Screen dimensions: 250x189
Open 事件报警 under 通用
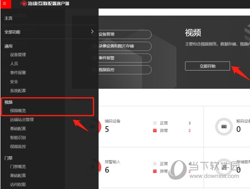(18, 73)
